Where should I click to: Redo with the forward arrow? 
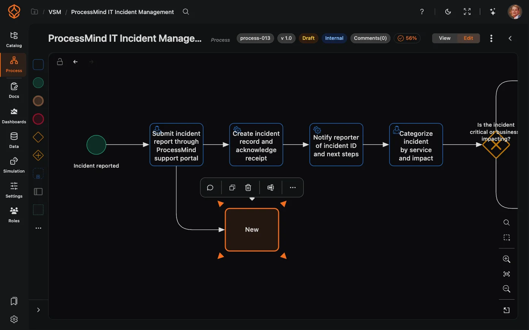[x=91, y=61]
